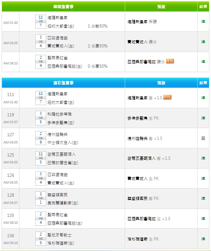Click the 準 result mark for game 126

tap(203, 178)
